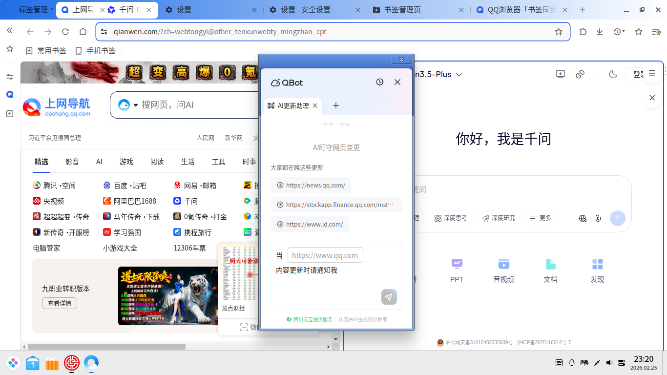Expand the Qwen3.5-Plus model dropdown
This screenshot has height=375, width=667.
459,74
